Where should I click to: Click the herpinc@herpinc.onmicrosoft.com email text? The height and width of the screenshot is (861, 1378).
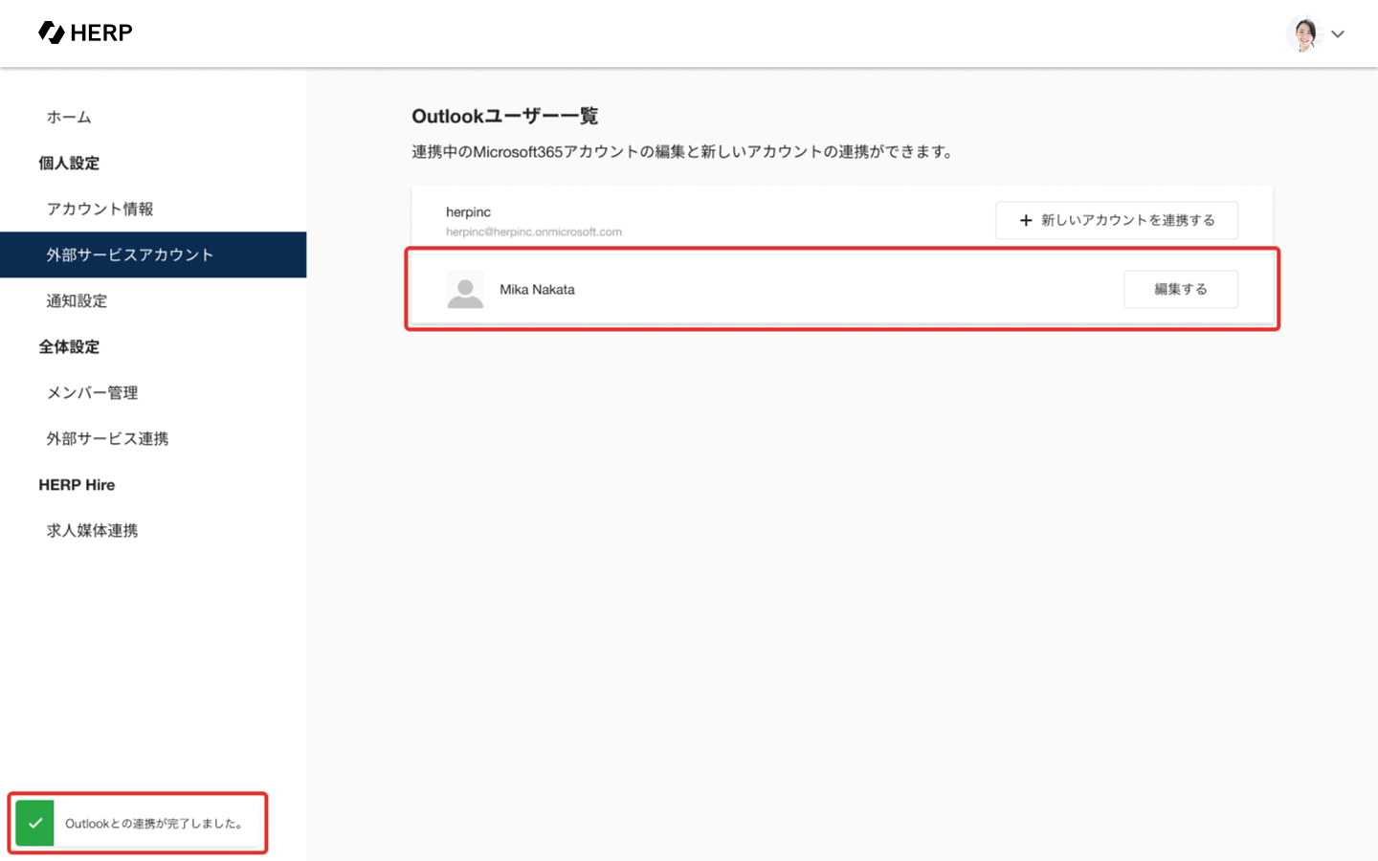click(x=534, y=232)
